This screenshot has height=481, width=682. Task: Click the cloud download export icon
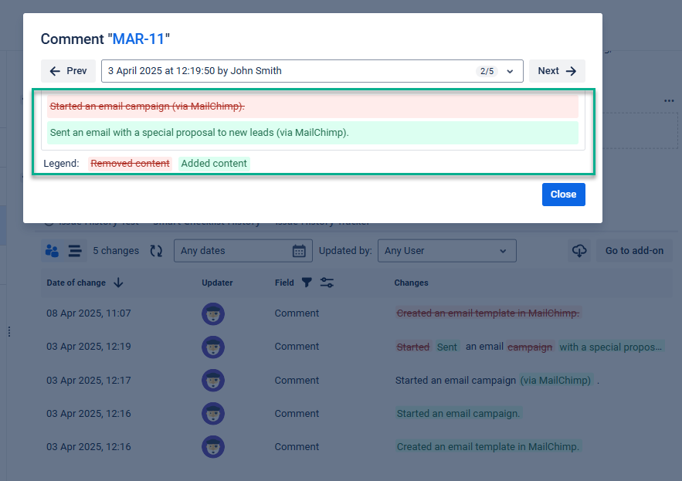(579, 250)
